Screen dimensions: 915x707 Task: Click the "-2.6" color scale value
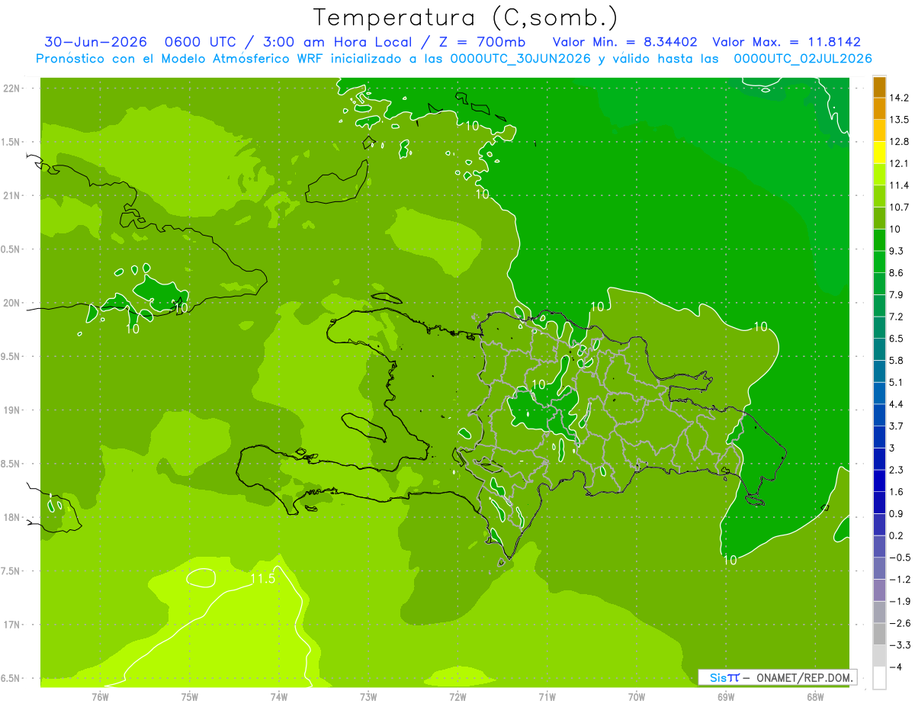(899, 623)
